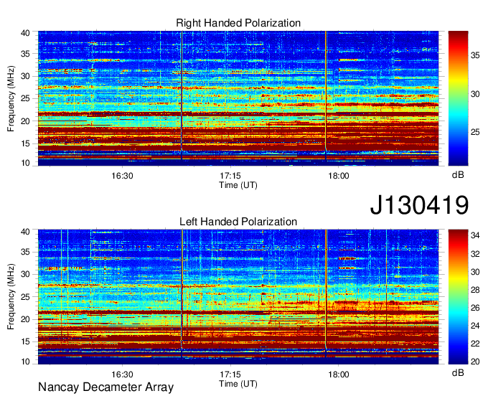Click the 26 label on left-handed colorbar
The width and height of the screenshot is (488, 396).
pos(475,308)
